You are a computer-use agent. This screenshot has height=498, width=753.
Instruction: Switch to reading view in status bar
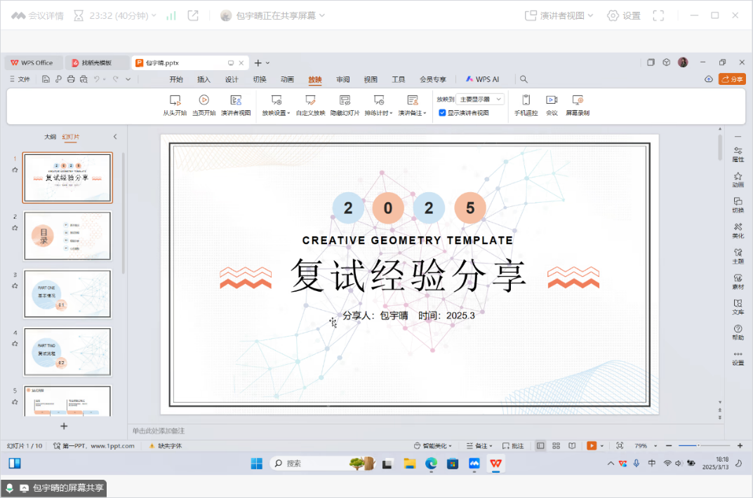pos(572,445)
